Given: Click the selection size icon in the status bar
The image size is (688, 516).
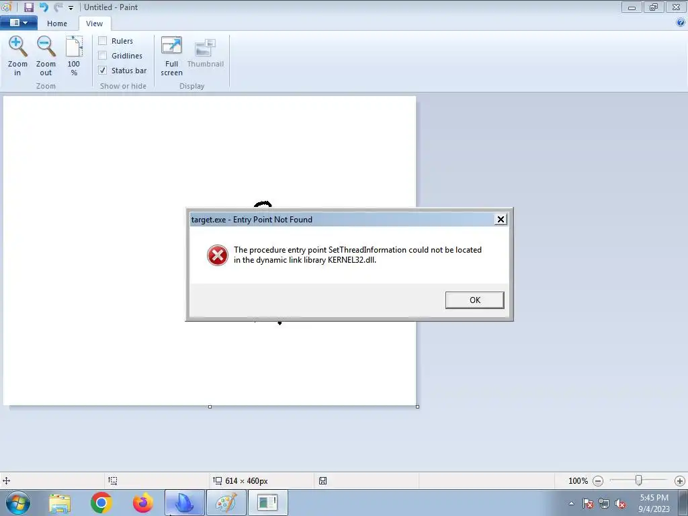Looking at the screenshot, I should pyautogui.click(x=113, y=480).
